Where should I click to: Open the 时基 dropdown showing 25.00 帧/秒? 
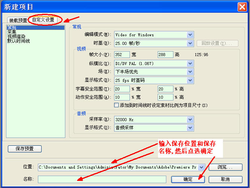pyautogui.click(x=154, y=43)
